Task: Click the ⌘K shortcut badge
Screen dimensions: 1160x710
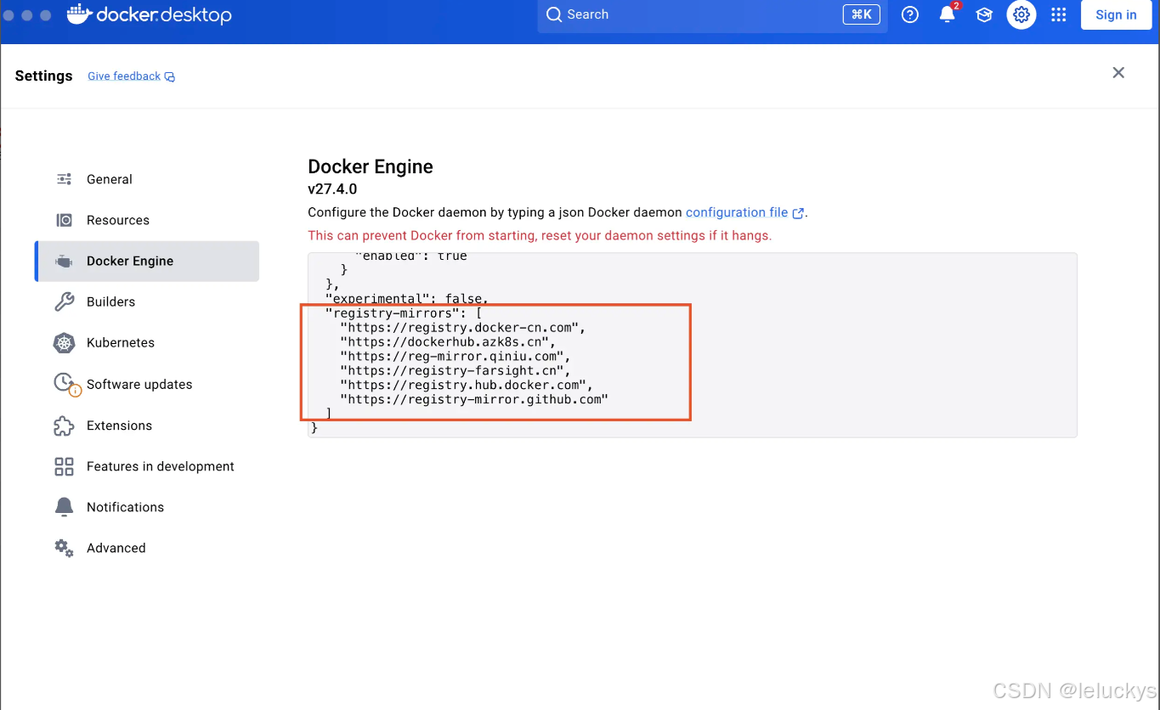Action: tap(861, 14)
